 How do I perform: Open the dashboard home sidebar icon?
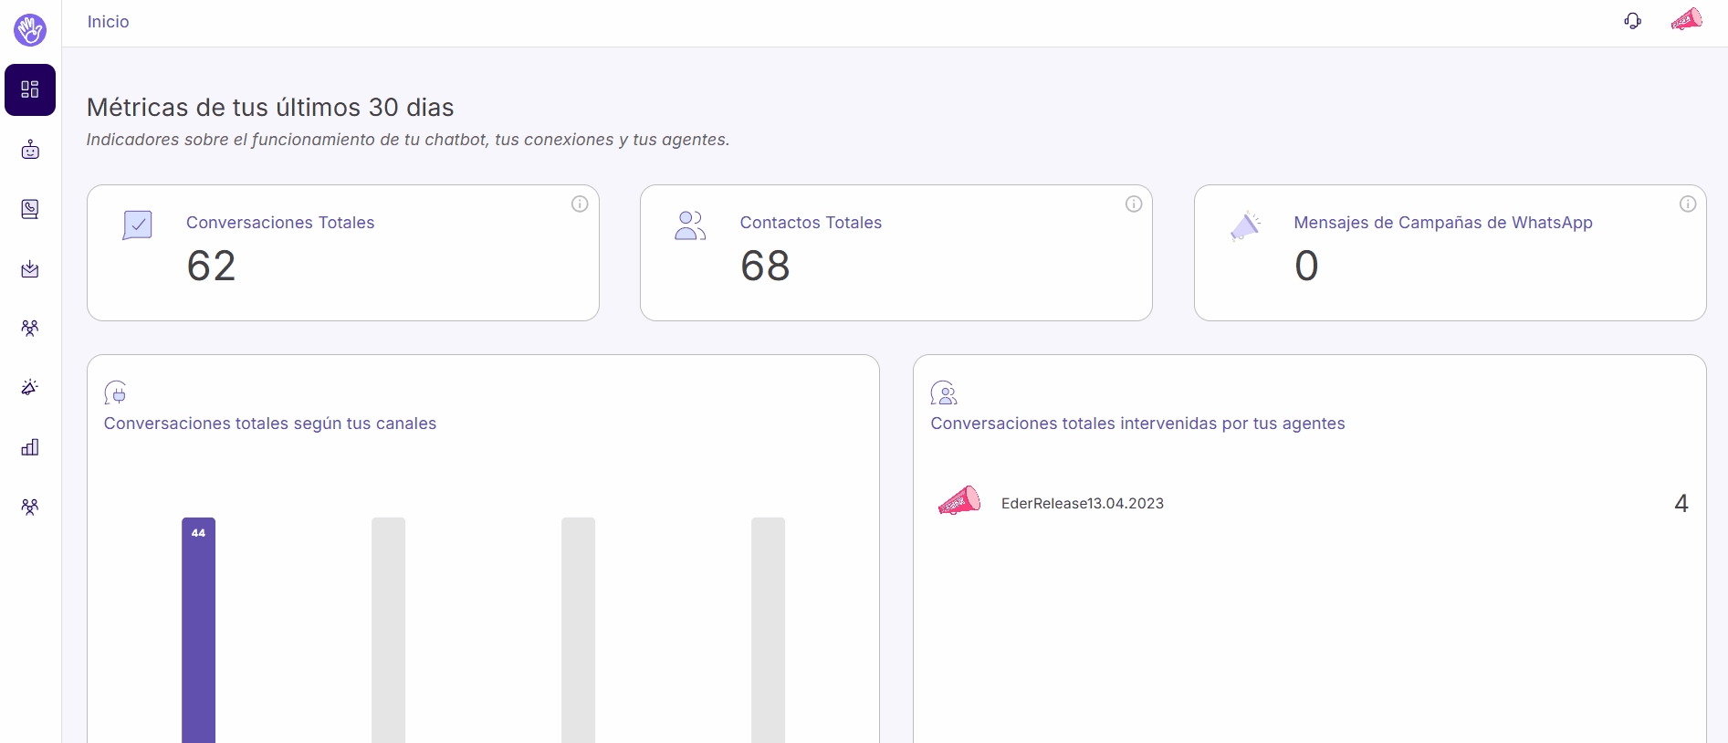pyautogui.click(x=30, y=89)
